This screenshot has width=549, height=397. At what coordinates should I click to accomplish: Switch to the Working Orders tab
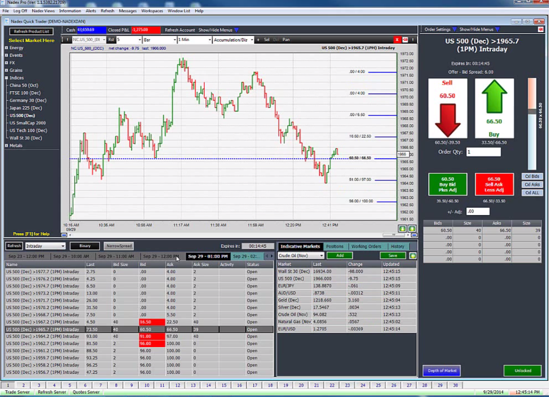pos(367,246)
